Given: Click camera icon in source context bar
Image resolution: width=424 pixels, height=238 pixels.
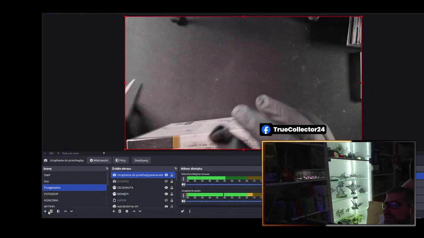Looking at the screenshot, I should (46, 160).
